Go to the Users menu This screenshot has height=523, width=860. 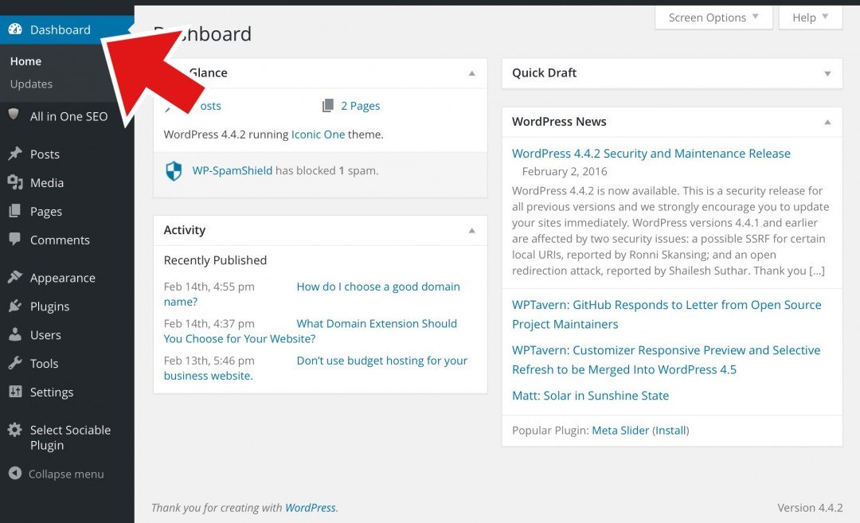pyautogui.click(x=45, y=335)
